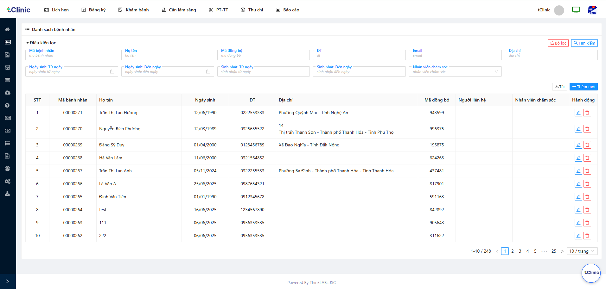This screenshot has width=606, height=289.
Task: Jump ahead with pagination ellipsis
Action: [544, 251]
